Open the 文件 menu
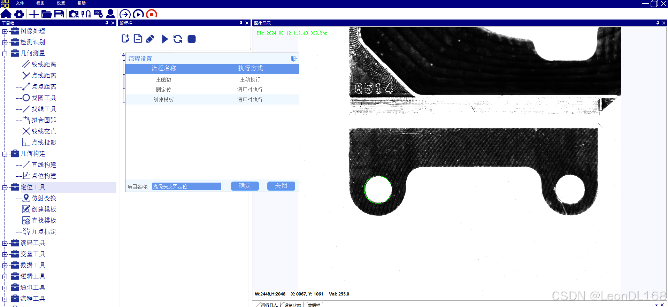This screenshot has height=307, width=668. coord(20,3)
